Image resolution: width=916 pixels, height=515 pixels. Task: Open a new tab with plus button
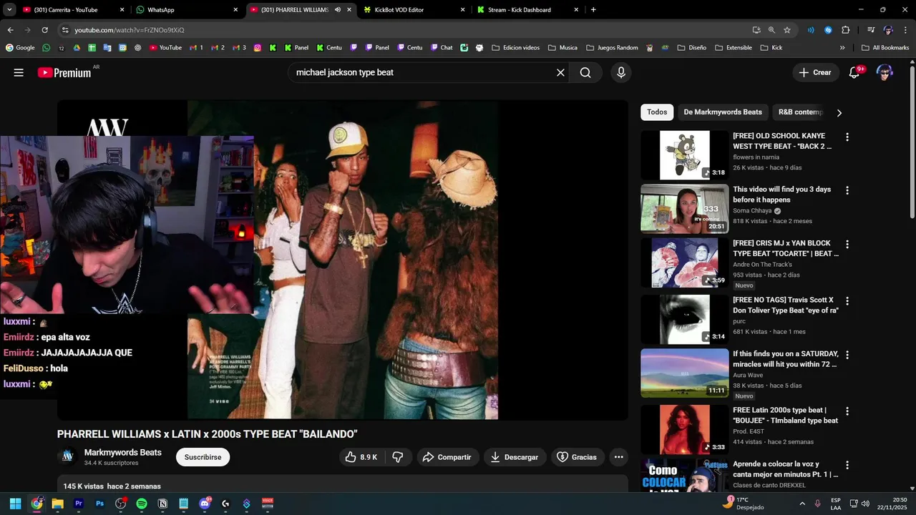(x=593, y=10)
